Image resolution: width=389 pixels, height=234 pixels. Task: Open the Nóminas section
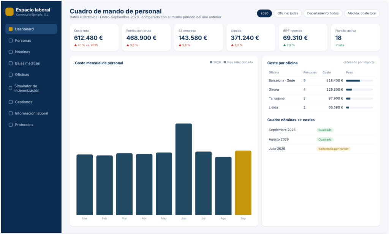[x=31, y=52]
